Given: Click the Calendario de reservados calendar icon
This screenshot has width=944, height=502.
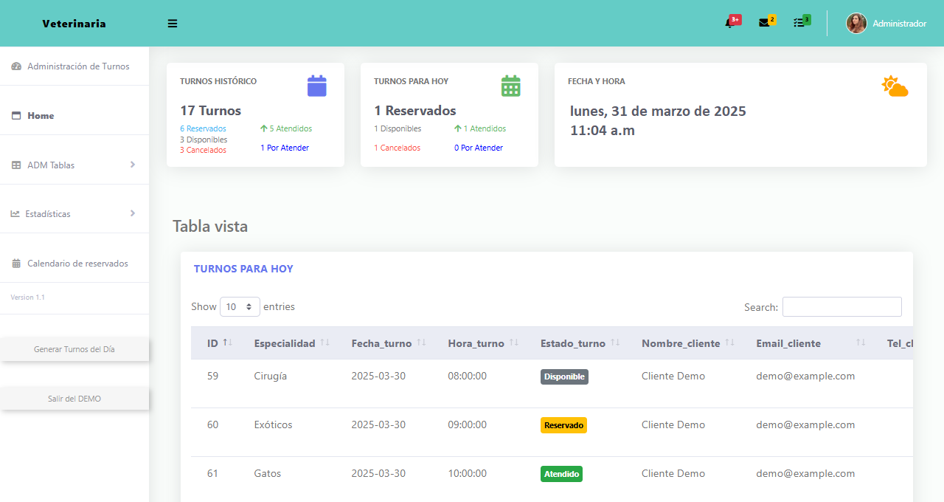Looking at the screenshot, I should pos(16,264).
